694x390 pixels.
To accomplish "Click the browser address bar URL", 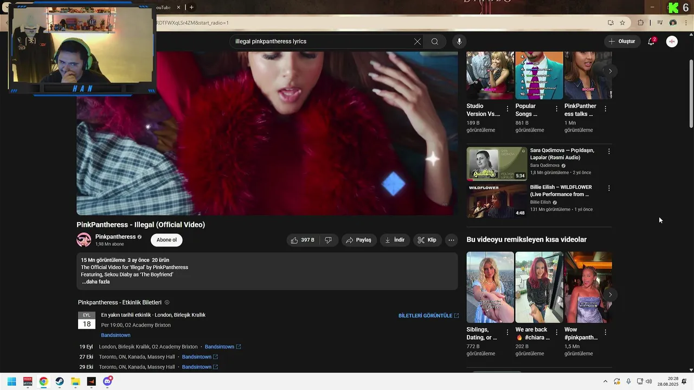I will [x=192, y=23].
